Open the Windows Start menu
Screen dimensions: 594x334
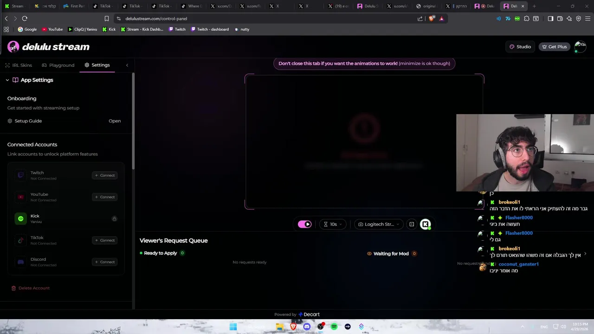[233, 327]
